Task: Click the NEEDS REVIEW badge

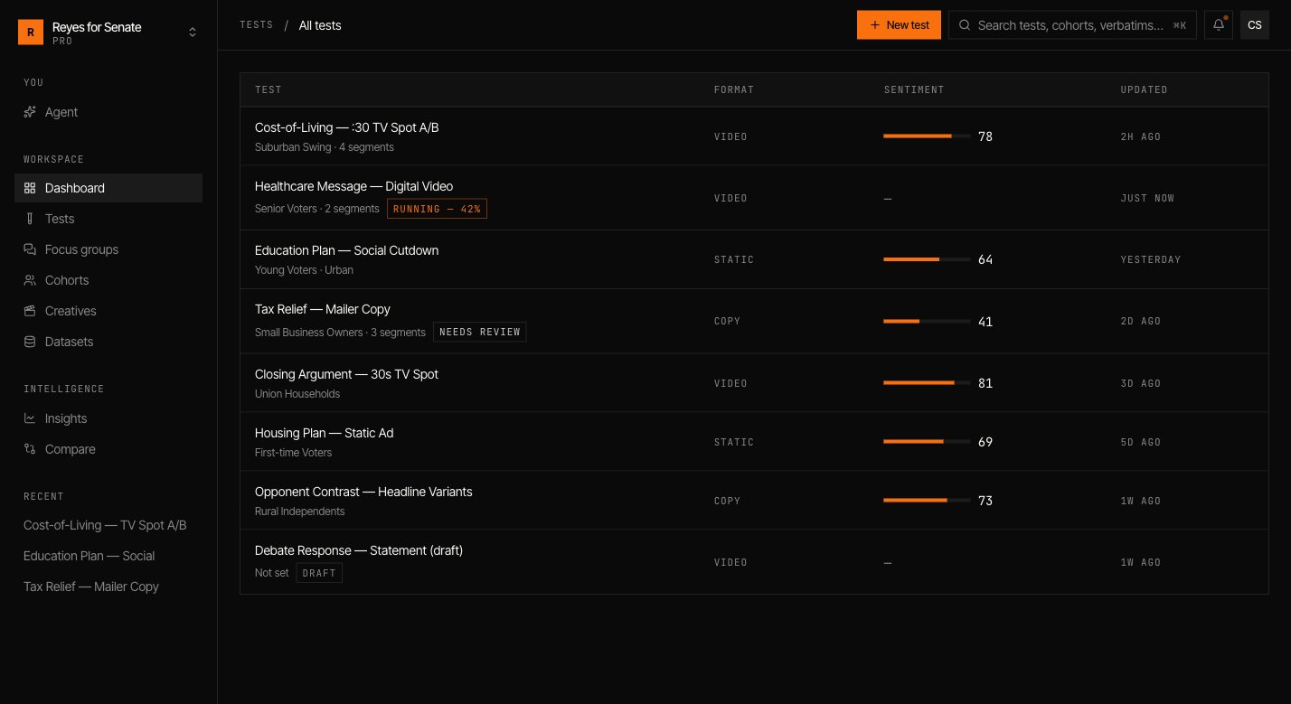Action: click(x=480, y=332)
